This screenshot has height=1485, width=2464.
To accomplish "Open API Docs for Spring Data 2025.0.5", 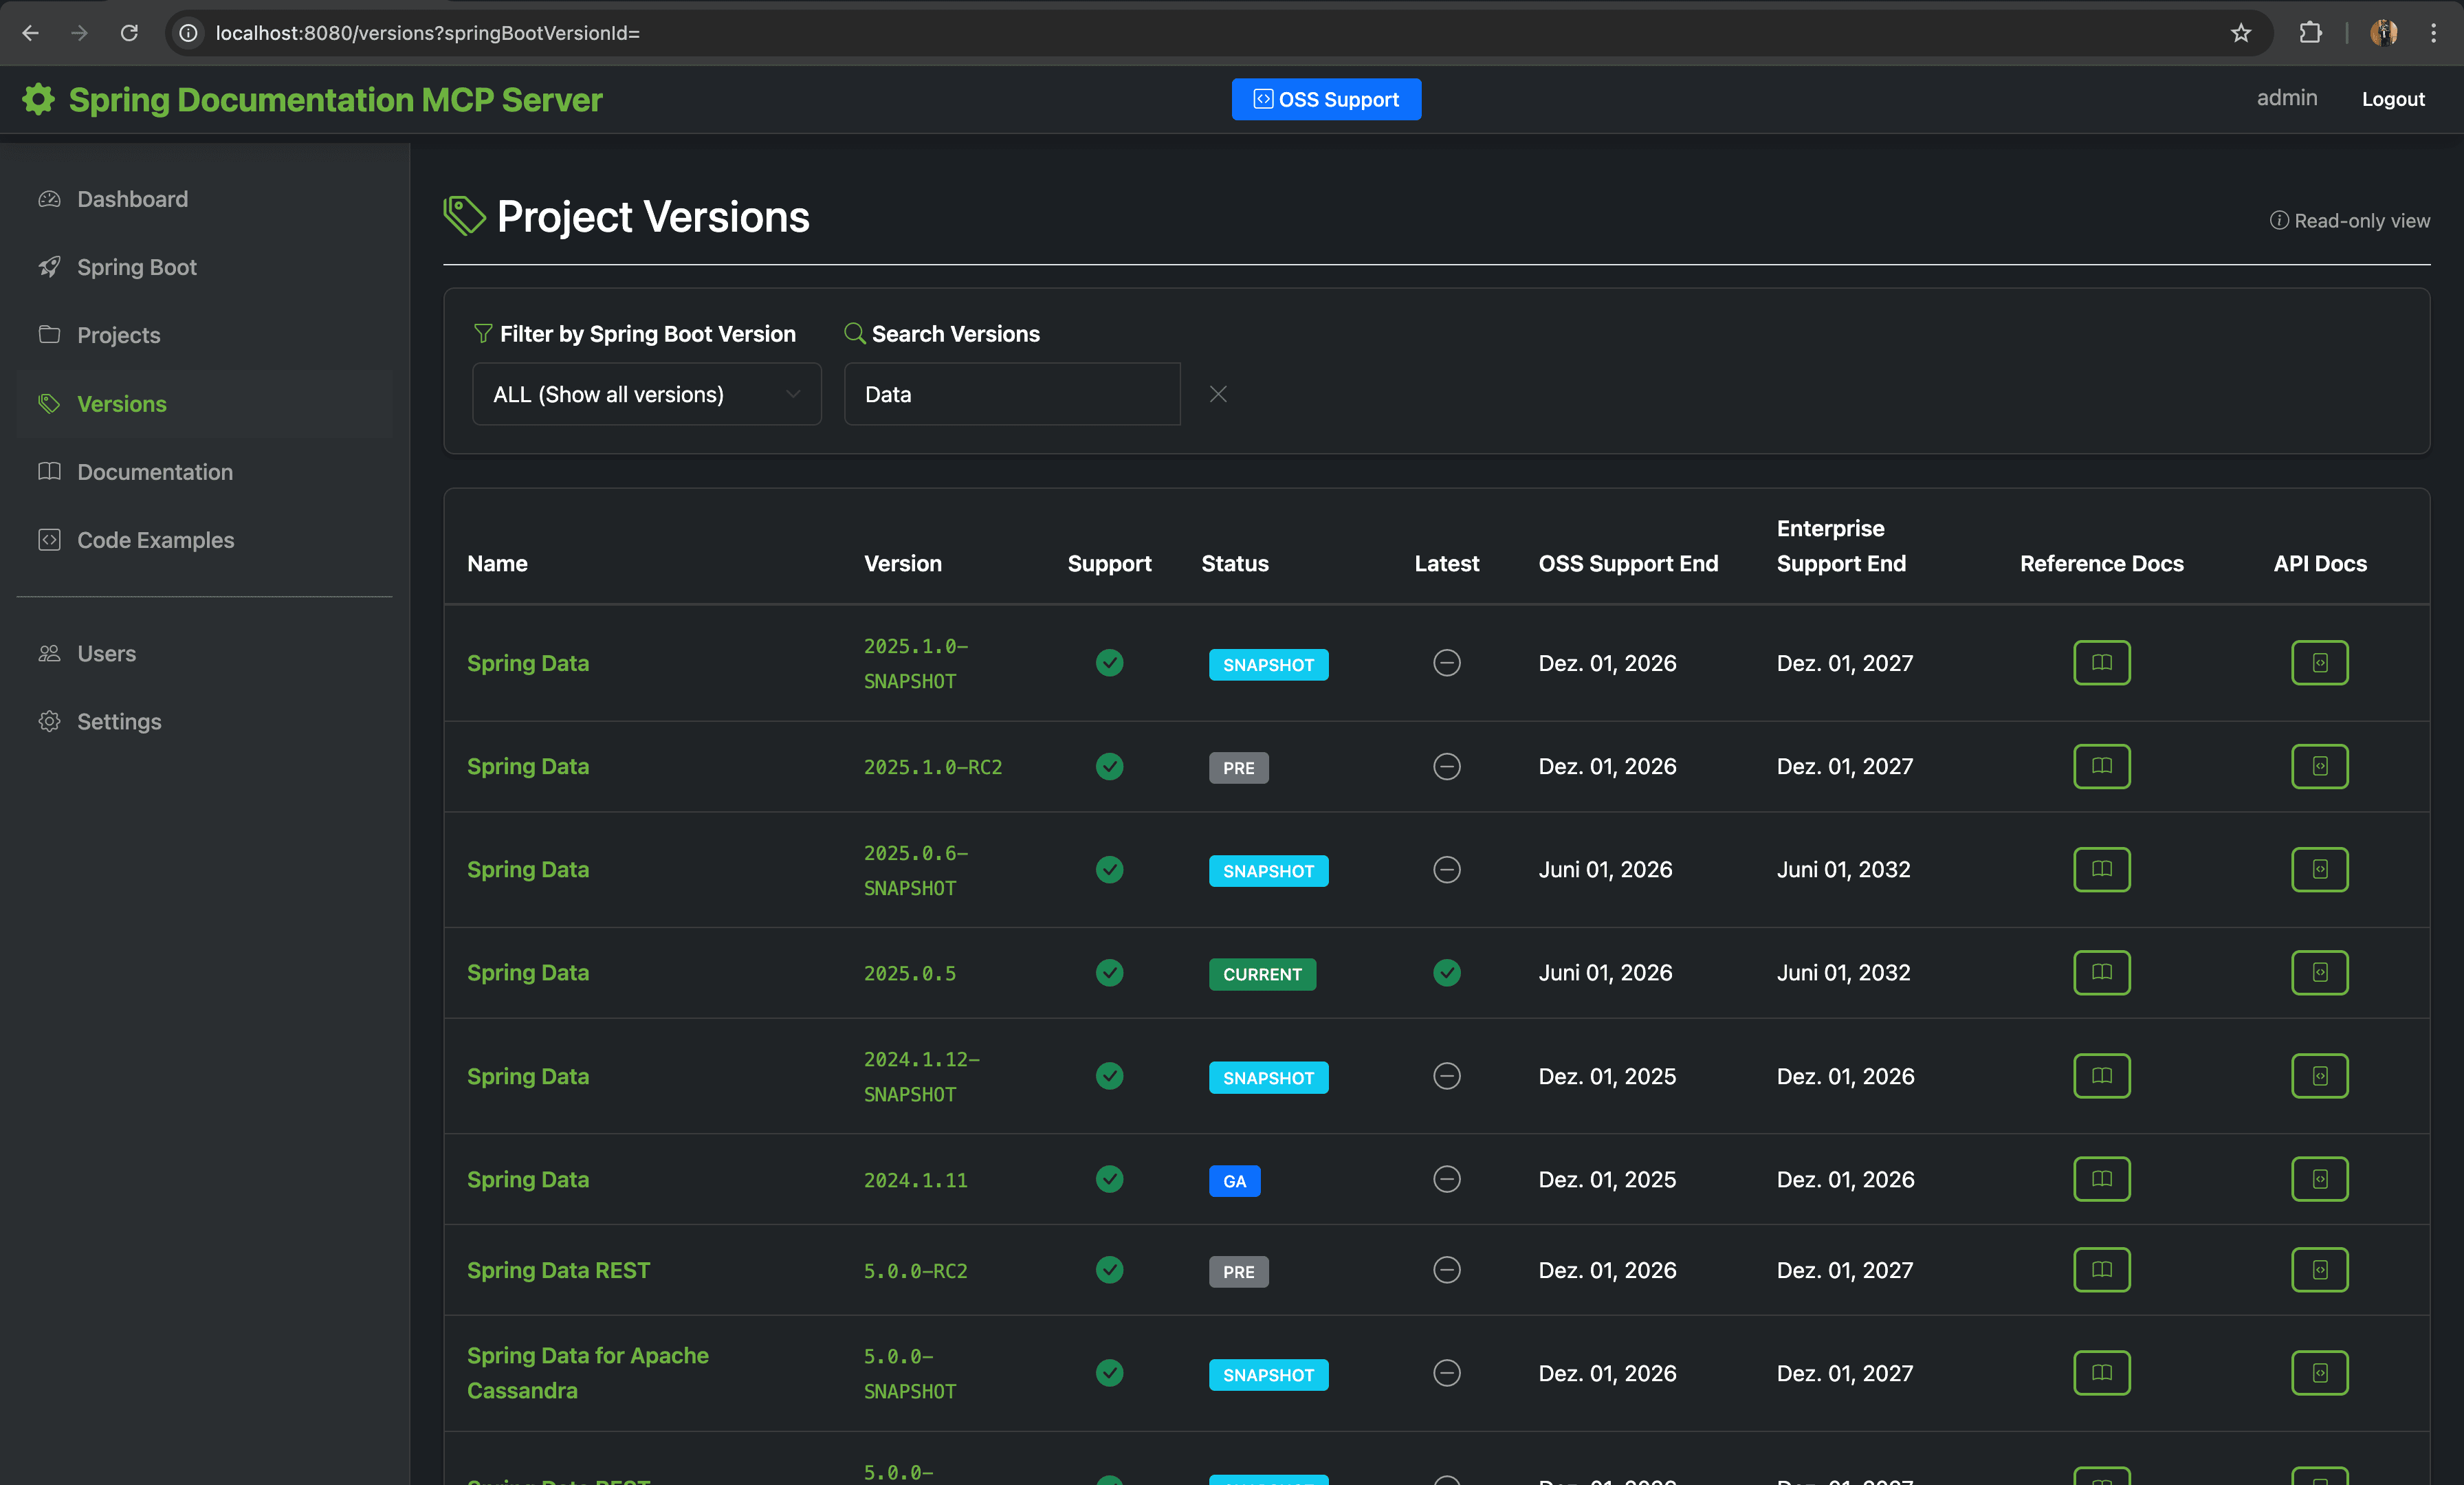I will coord(2319,973).
